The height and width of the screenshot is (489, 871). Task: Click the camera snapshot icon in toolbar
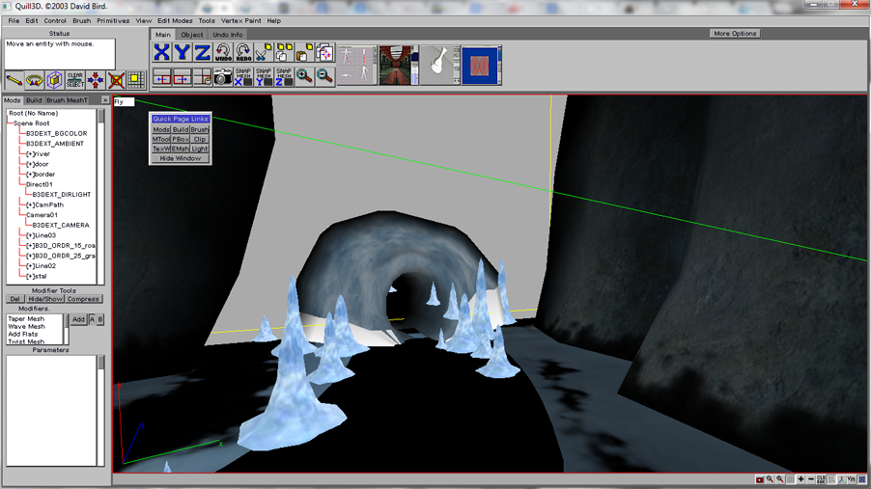tap(223, 76)
